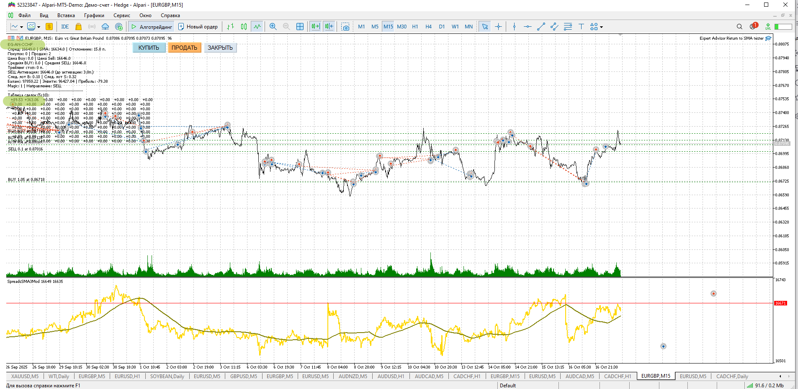The height and width of the screenshot is (389, 798).
Task: Expand the new chart dropdown arrow
Action: click(x=21, y=27)
